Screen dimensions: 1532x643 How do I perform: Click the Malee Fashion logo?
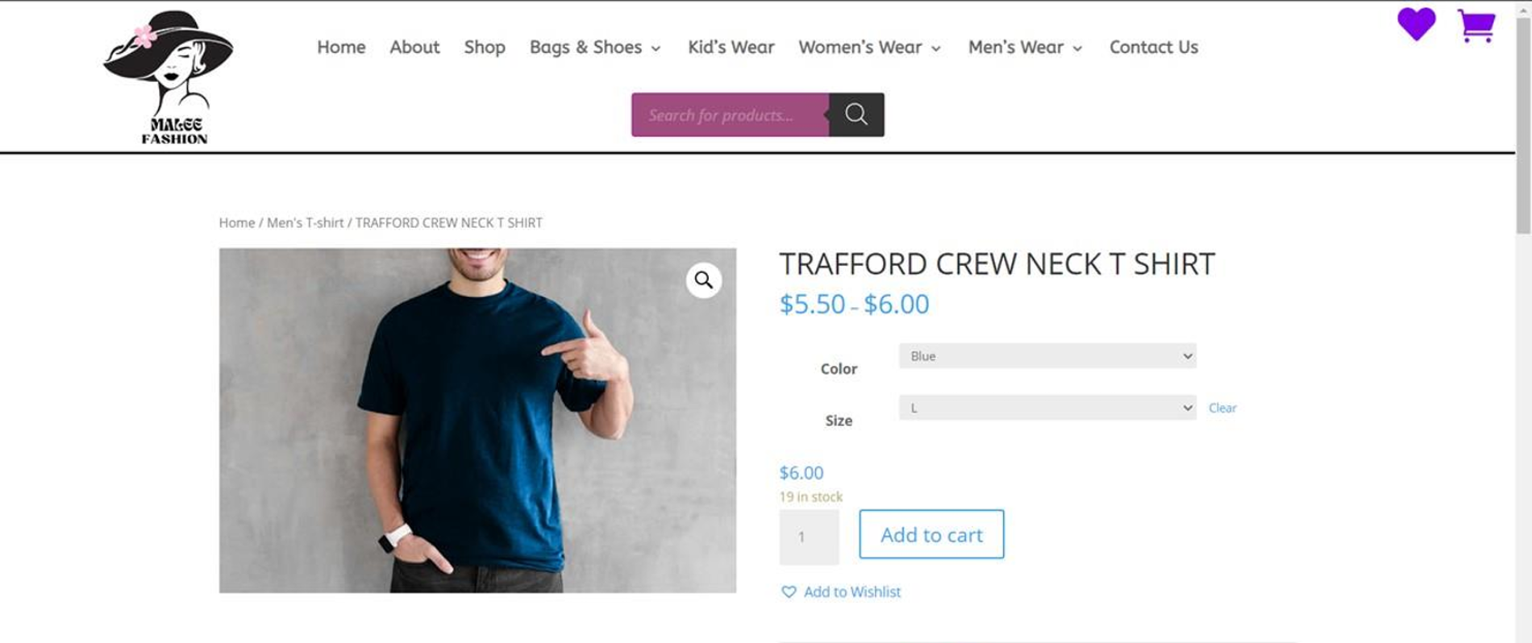click(171, 77)
